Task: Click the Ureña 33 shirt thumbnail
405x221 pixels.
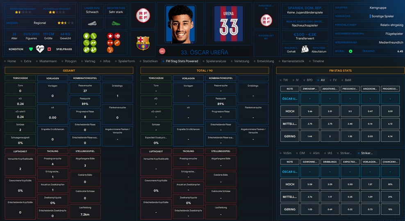Action: click(228, 24)
